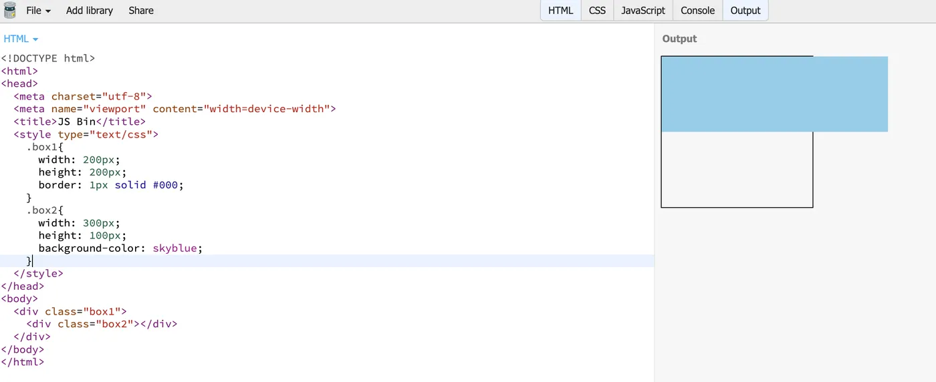Click the JS Bin dustbin logo icon
The height and width of the screenshot is (382, 936).
coord(10,10)
